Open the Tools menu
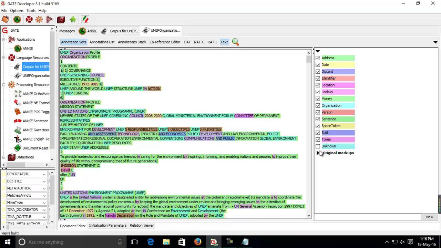Image resolution: width=441 pixels, height=248 pixels. (31, 11)
